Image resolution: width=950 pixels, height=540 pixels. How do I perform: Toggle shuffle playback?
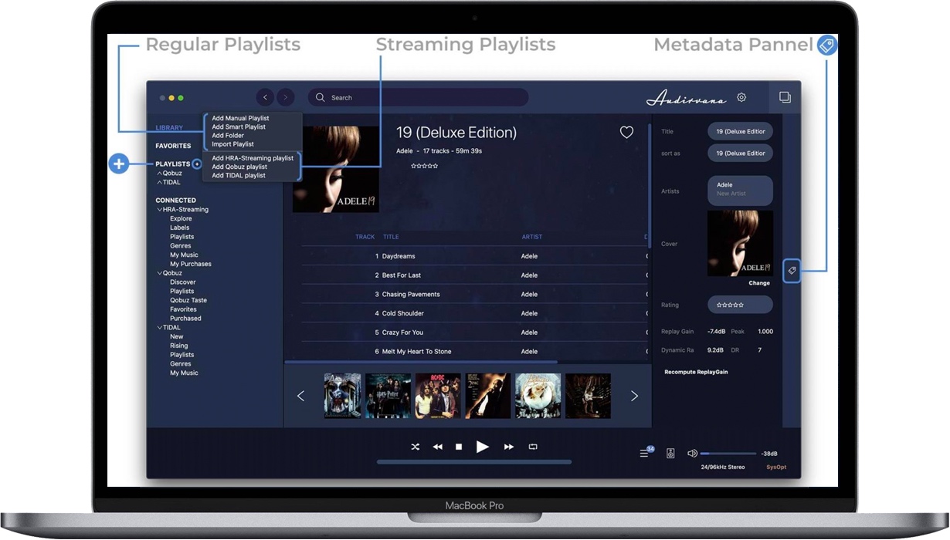point(415,447)
